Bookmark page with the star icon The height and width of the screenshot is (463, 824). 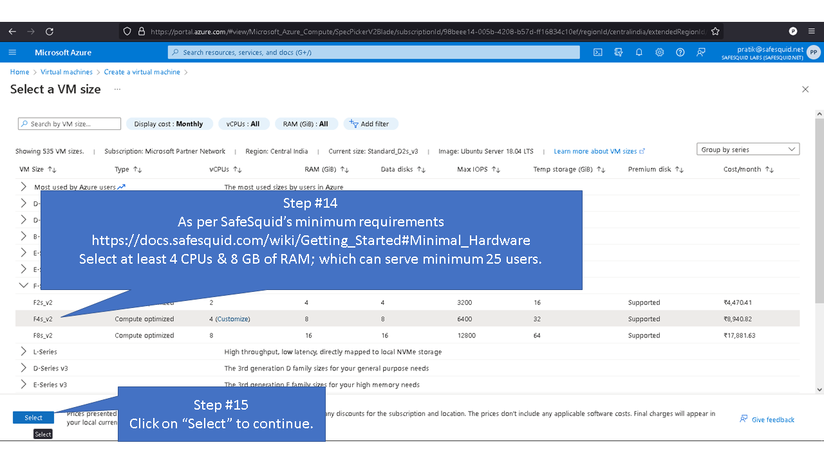(715, 31)
